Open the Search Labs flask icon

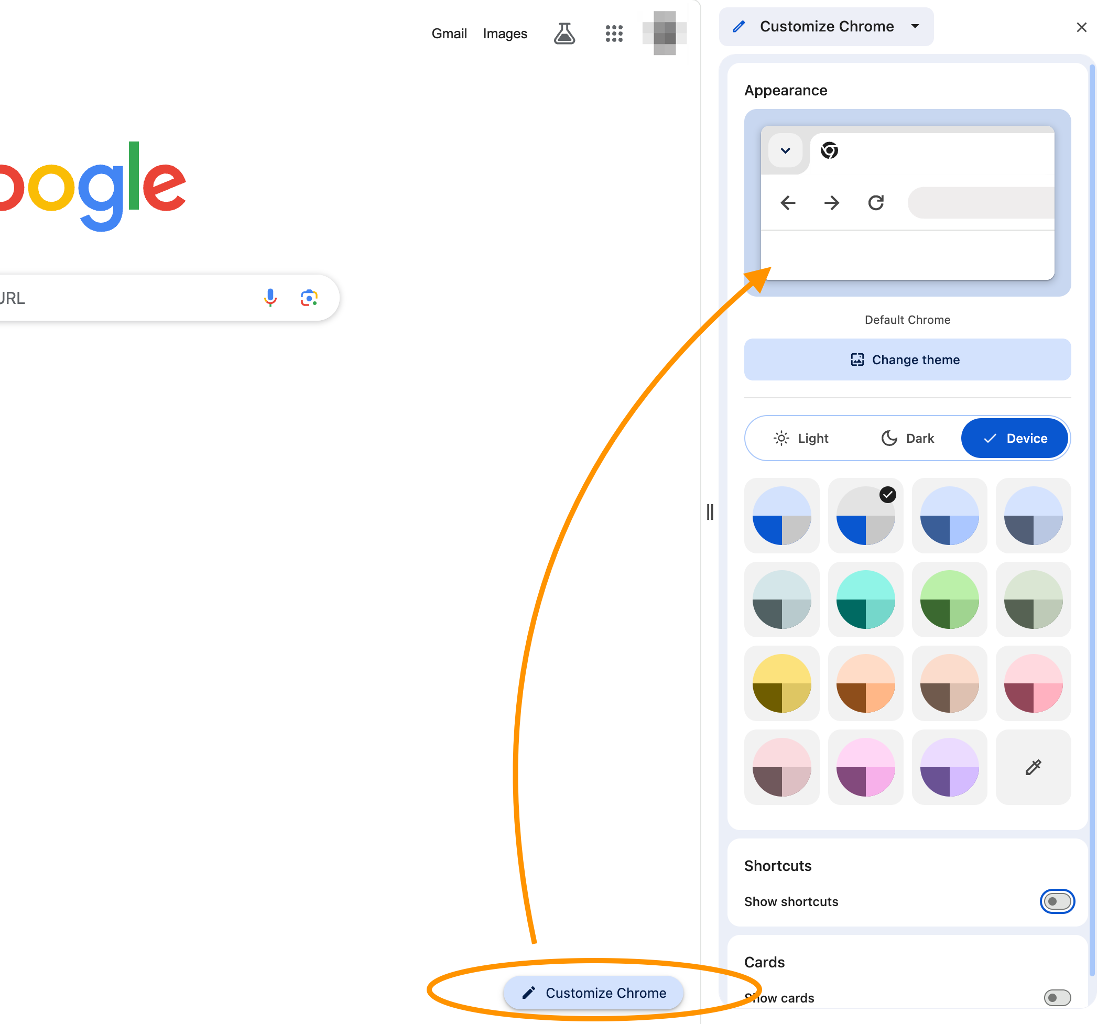(x=564, y=33)
